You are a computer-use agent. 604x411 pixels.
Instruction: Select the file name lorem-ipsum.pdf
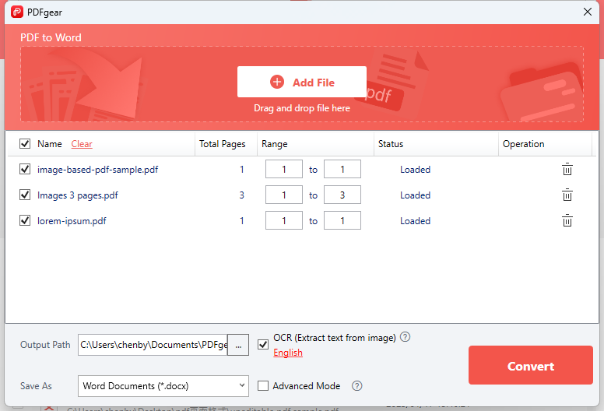tap(72, 221)
